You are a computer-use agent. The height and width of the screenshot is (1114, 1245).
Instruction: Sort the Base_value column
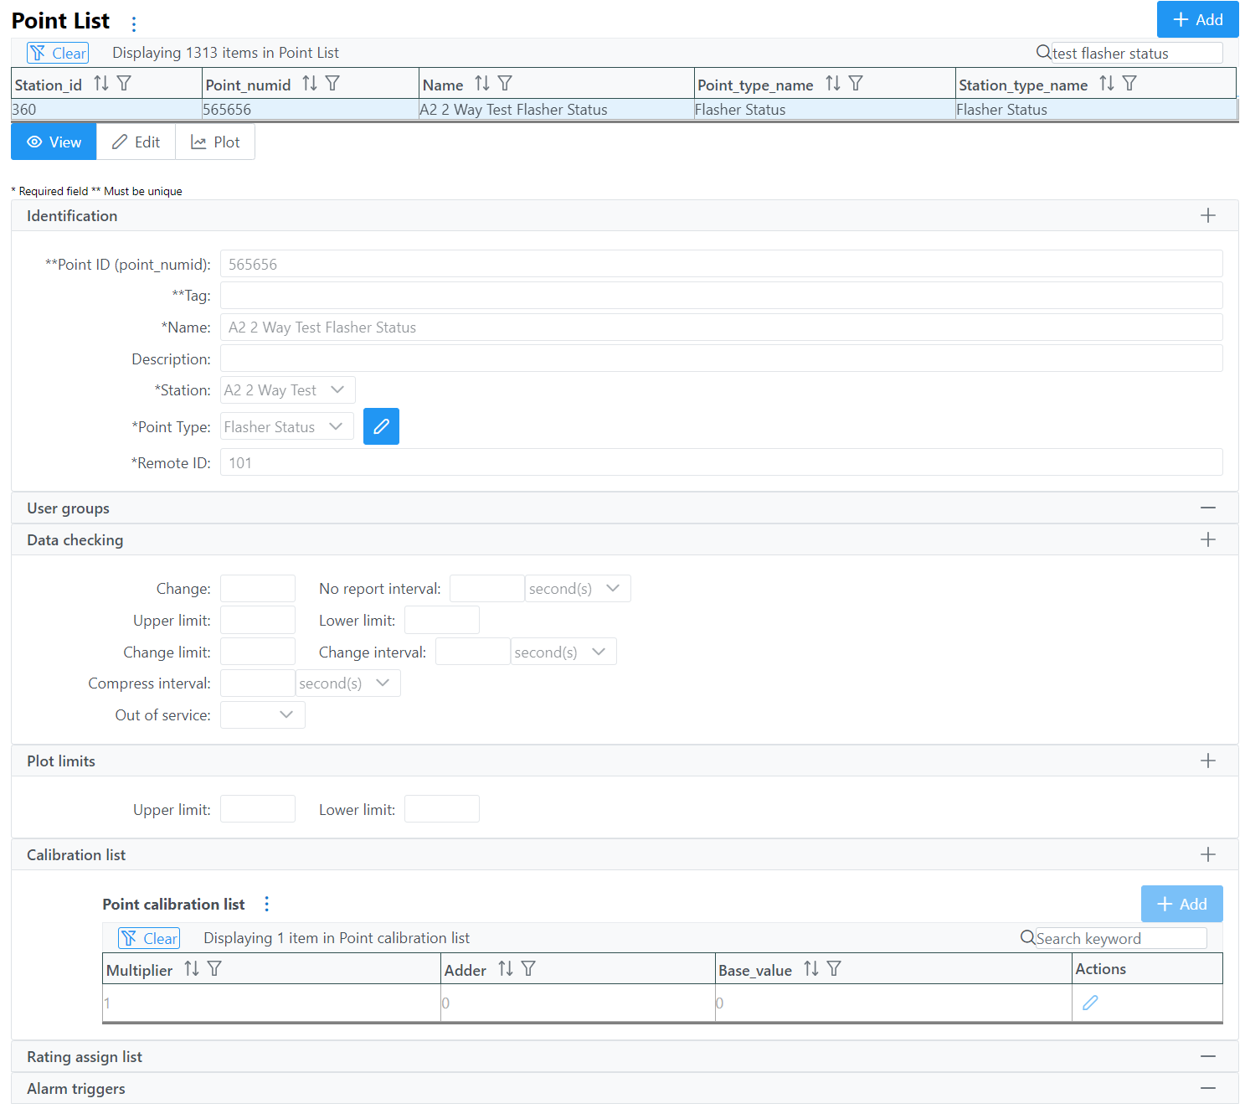tap(811, 969)
